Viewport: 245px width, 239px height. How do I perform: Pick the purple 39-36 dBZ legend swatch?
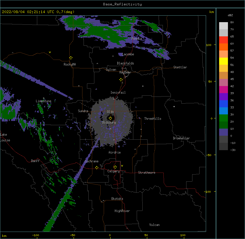223,97
